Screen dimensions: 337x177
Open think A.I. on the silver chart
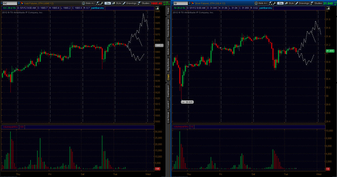point(261,3)
